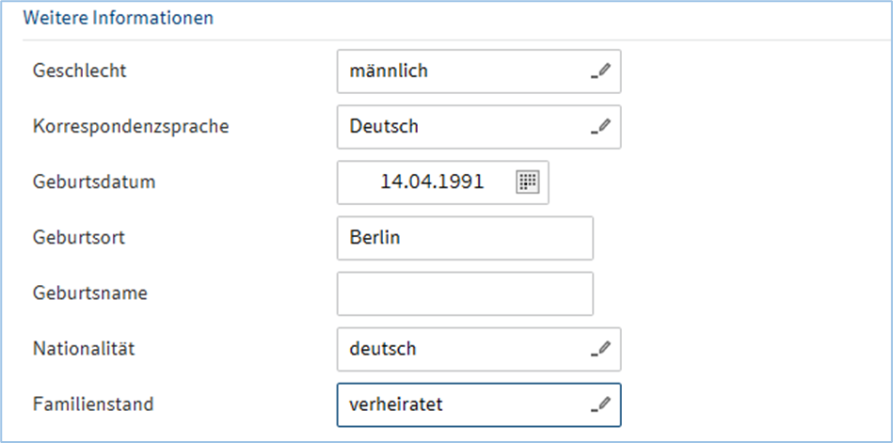The width and height of the screenshot is (893, 443).
Task: Click the verheiratet value in the Familienstand field
Action: click(395, 404)
